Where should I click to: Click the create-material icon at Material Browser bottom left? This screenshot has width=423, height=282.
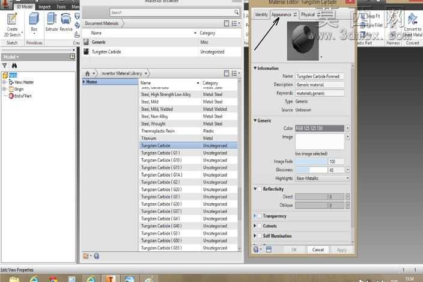coord(87,256)
